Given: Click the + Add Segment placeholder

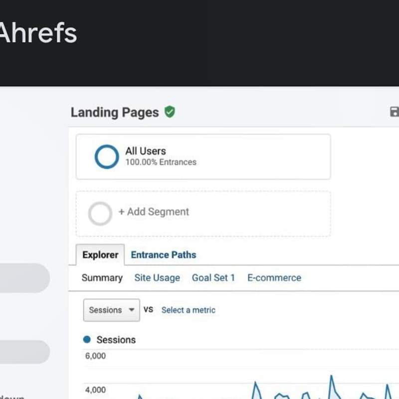Looking at the screenshot, I should point(203,214).
